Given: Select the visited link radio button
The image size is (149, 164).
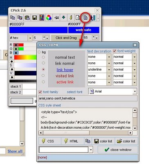Looking at the screenshot, I should point(43,75).
